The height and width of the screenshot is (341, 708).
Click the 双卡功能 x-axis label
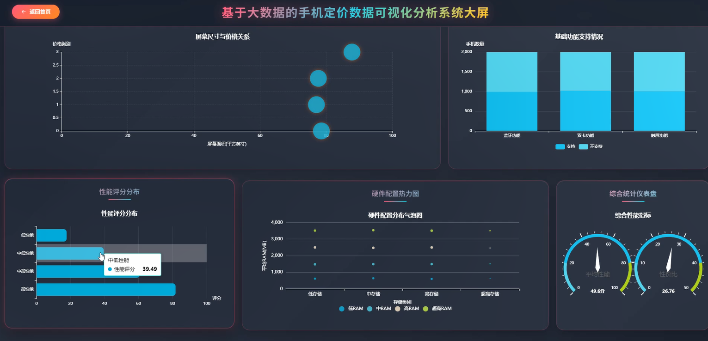tap(585, 136)
